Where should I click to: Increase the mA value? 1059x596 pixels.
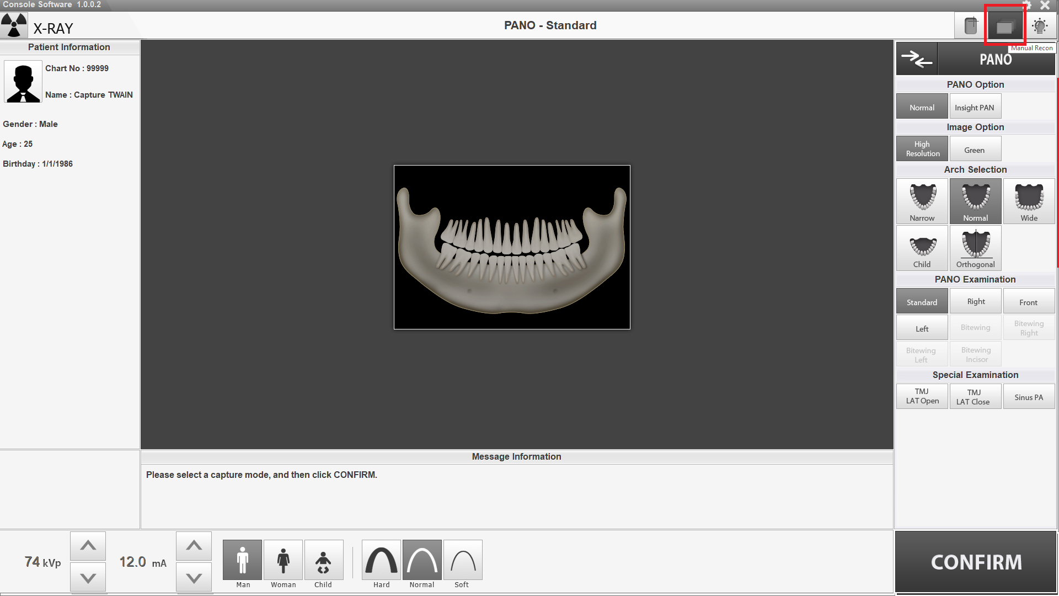click(194, 546)
